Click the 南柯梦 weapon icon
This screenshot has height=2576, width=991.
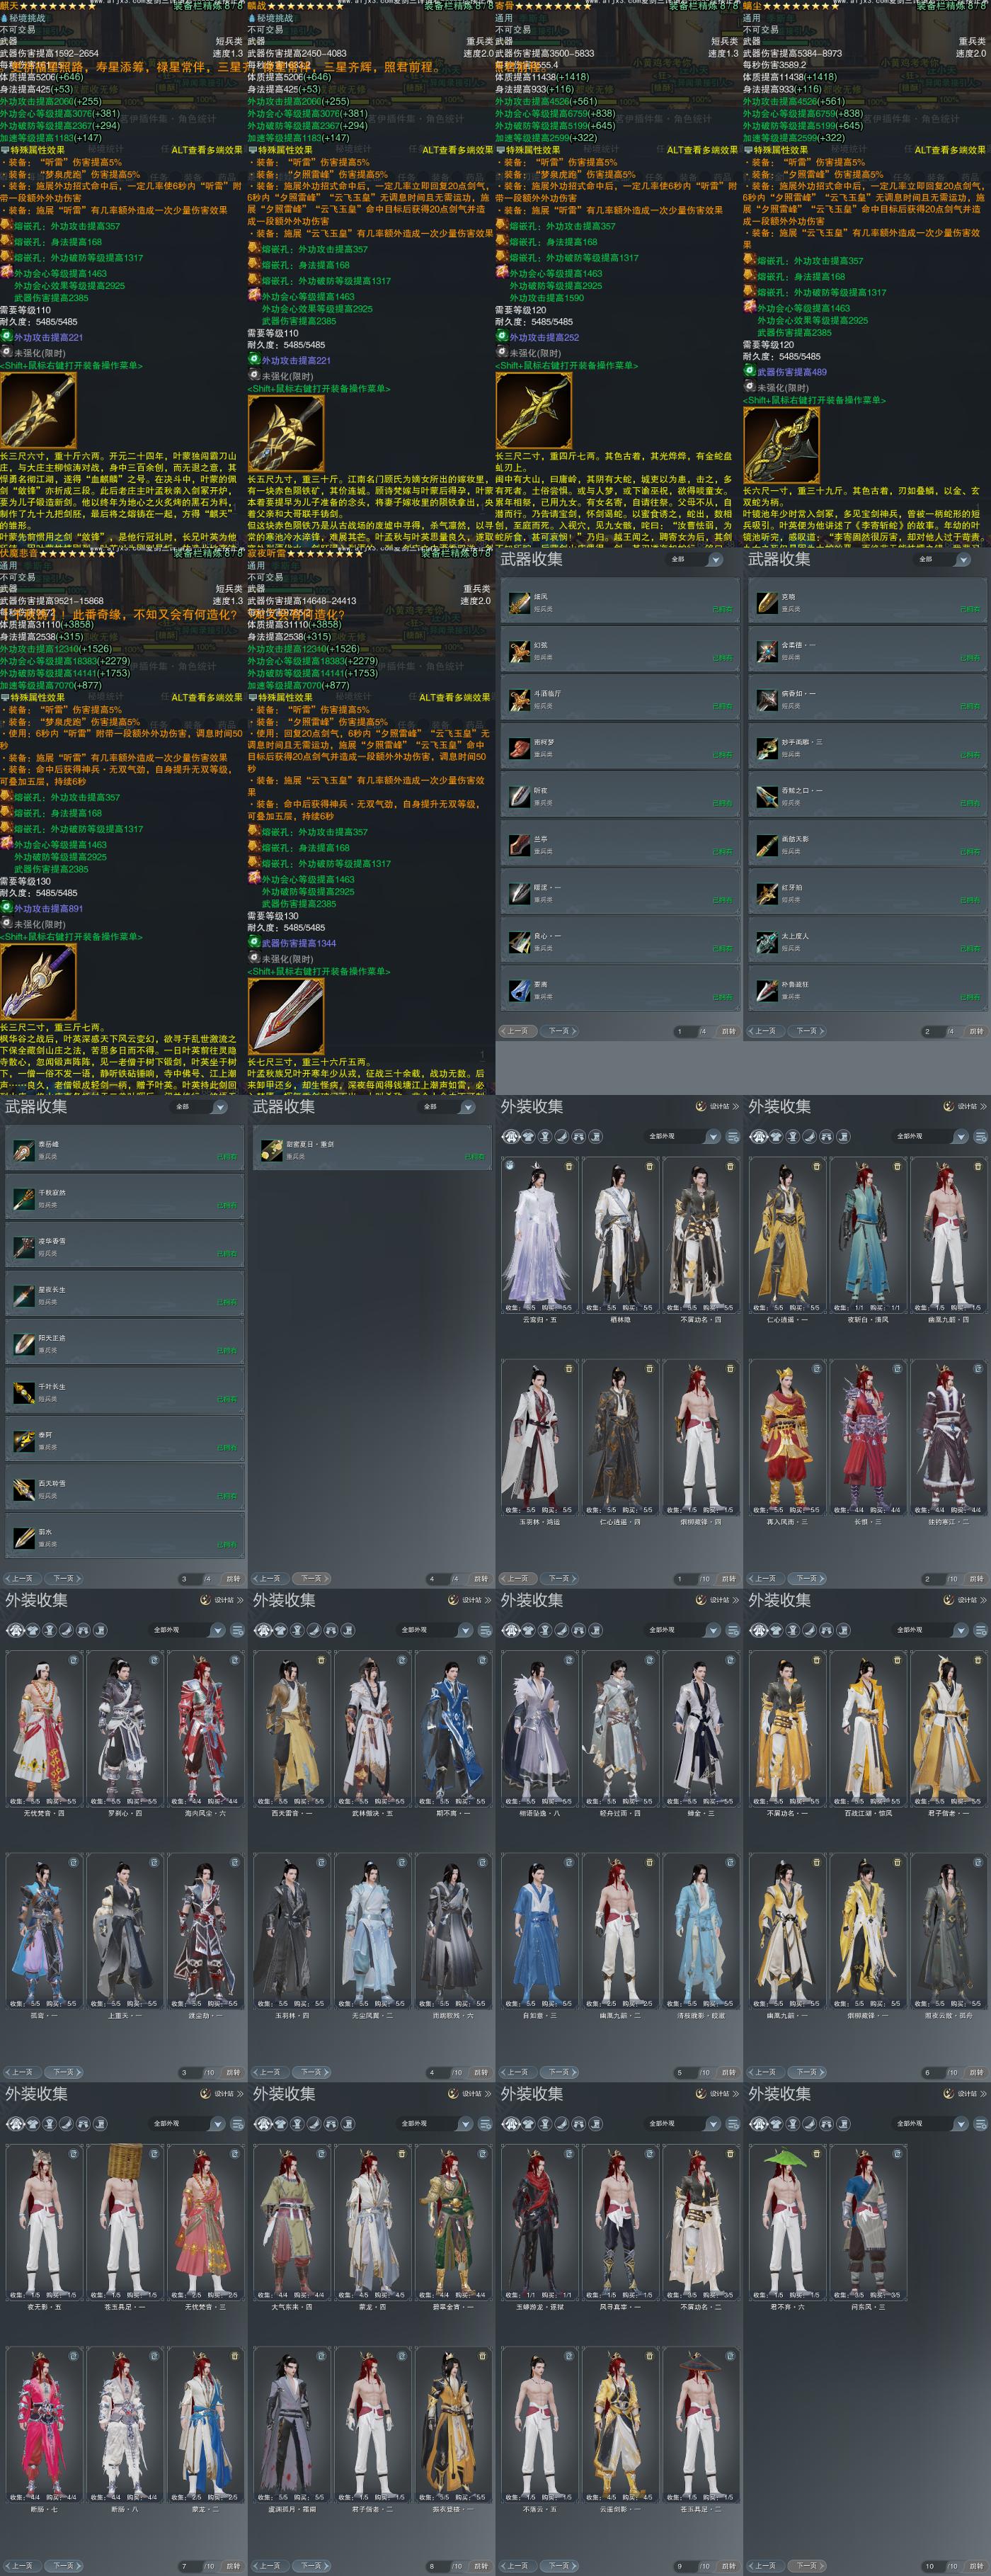[520, 747]
